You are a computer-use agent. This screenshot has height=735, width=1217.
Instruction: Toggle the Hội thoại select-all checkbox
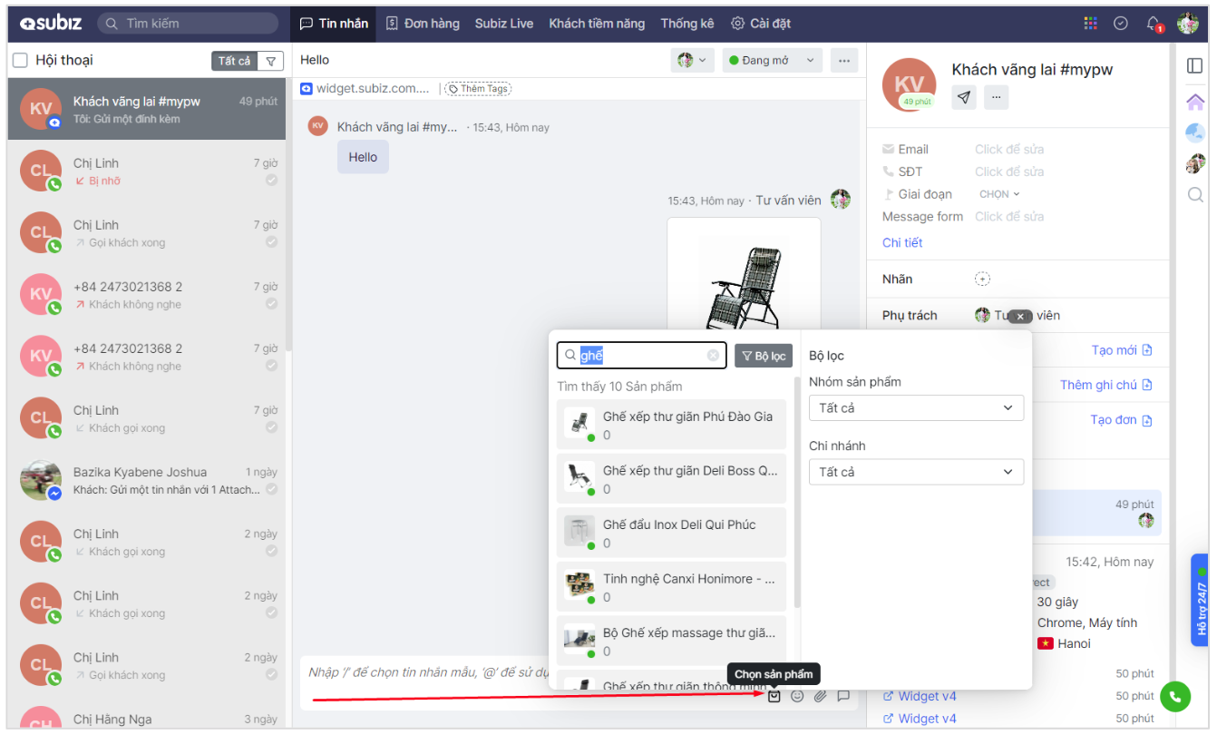[20, 61]
